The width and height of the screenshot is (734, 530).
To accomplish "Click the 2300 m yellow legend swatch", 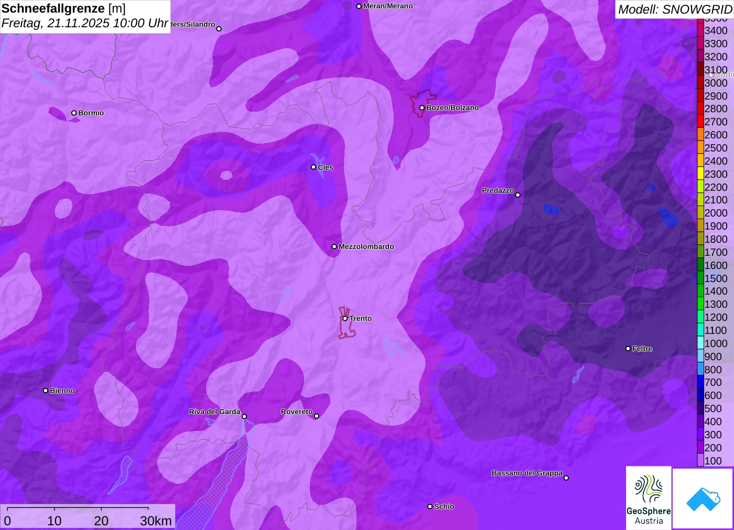I will (x=700, y=174).
